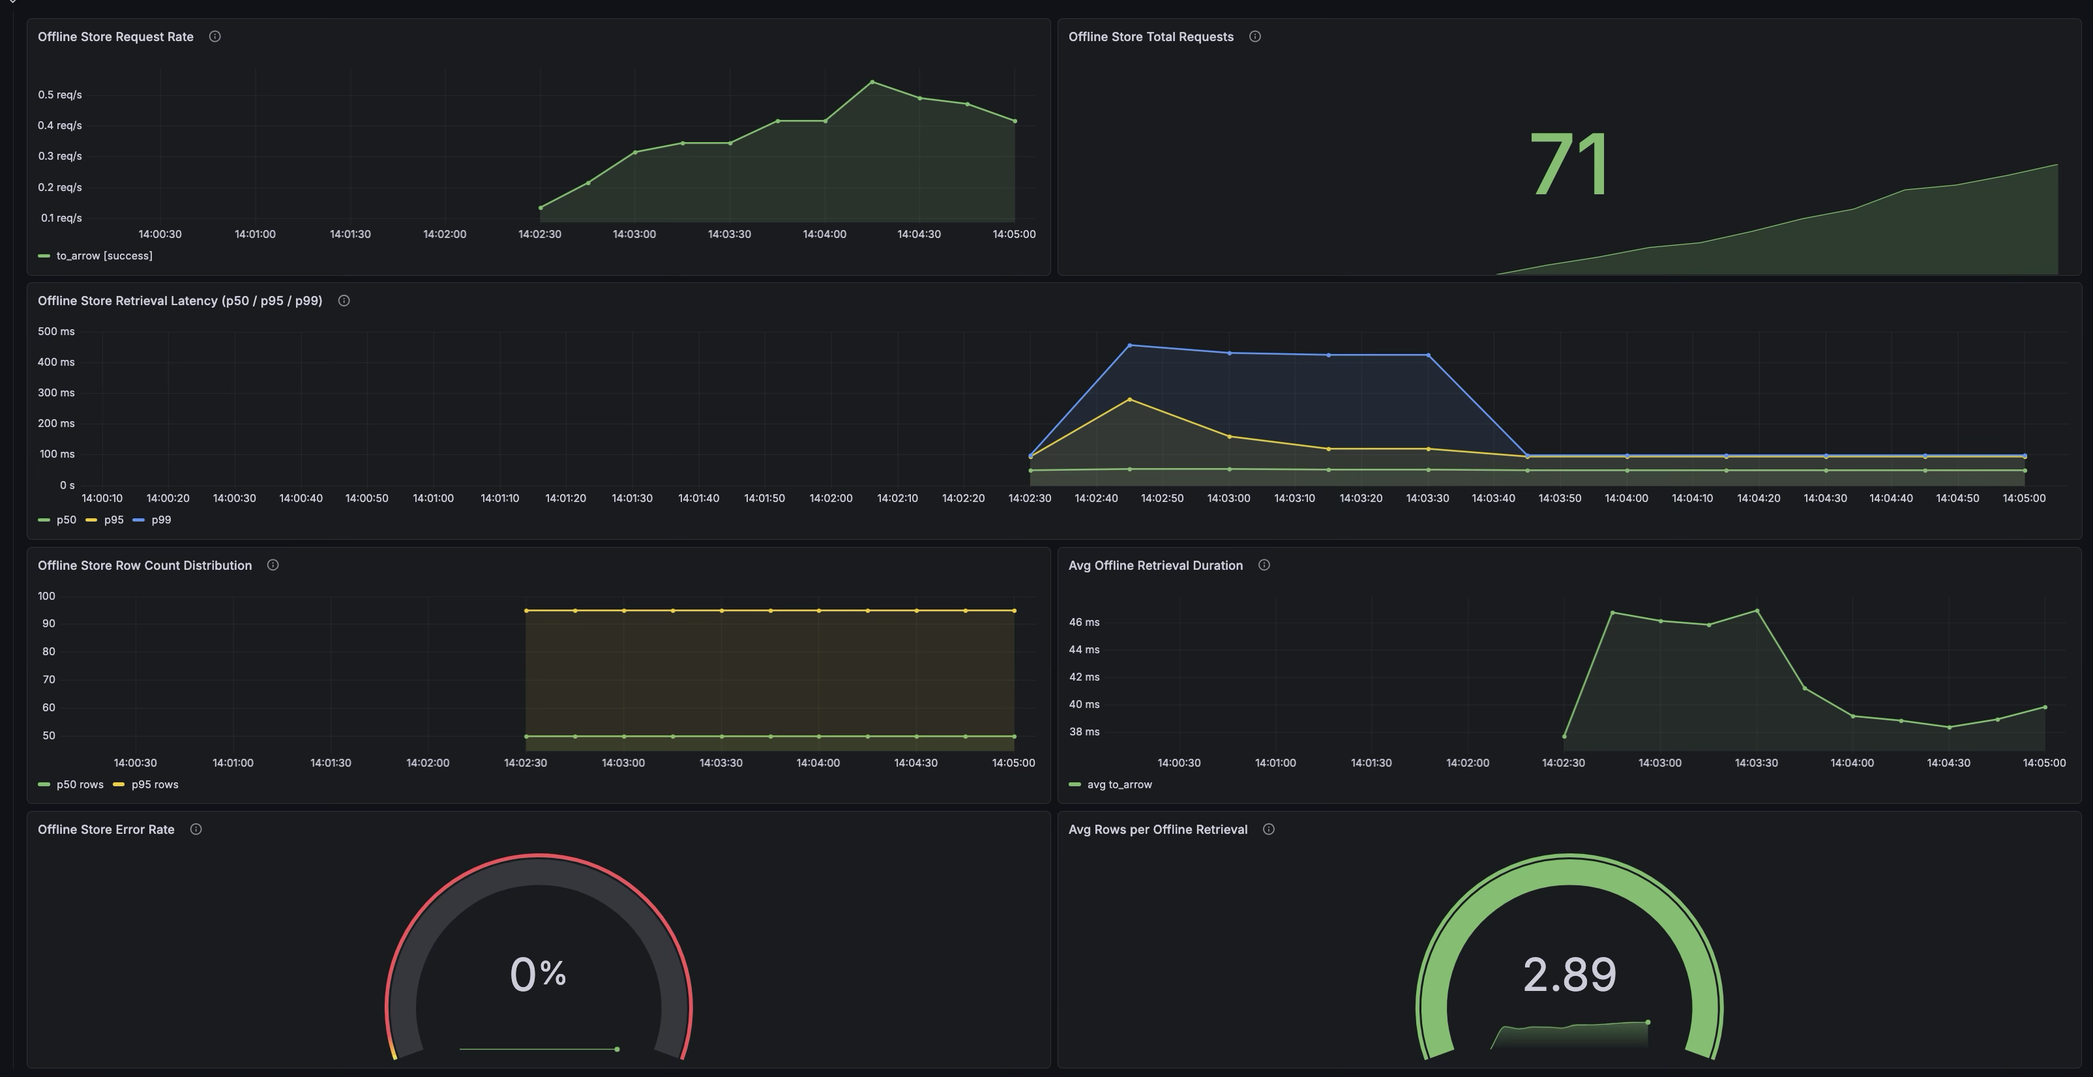This screenshot has width=2093, height=1077.
Task: Click the green p50 latency point at 14:02:30
Action: [x=1030, y=470]
